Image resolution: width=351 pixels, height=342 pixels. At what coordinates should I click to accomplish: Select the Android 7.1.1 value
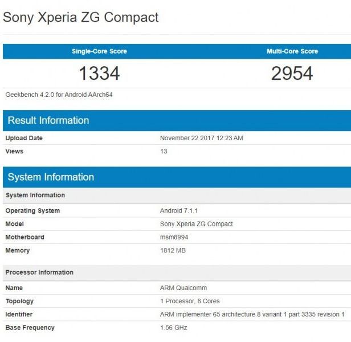click(x=178, y=211)
